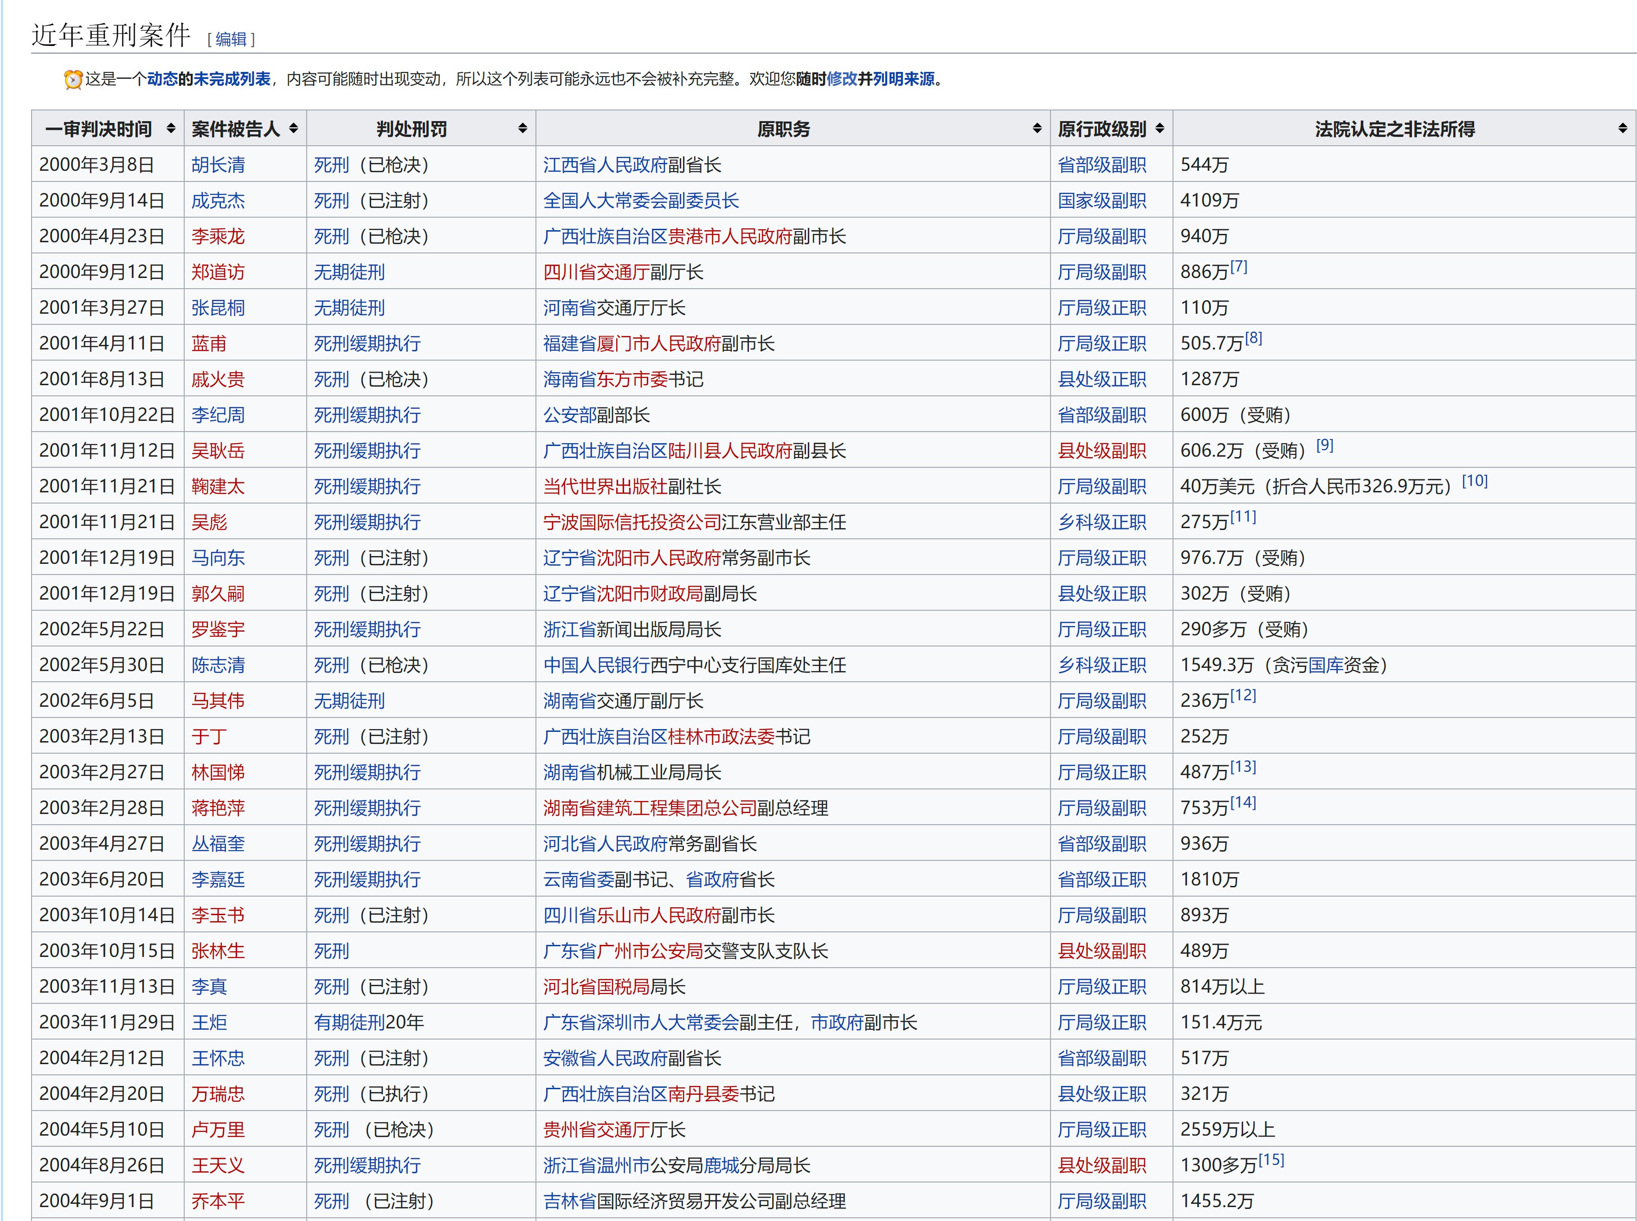Click the 近年重刑案件 section heading
Screen dimensions: 1637x1221
click(x=112, y=35)
